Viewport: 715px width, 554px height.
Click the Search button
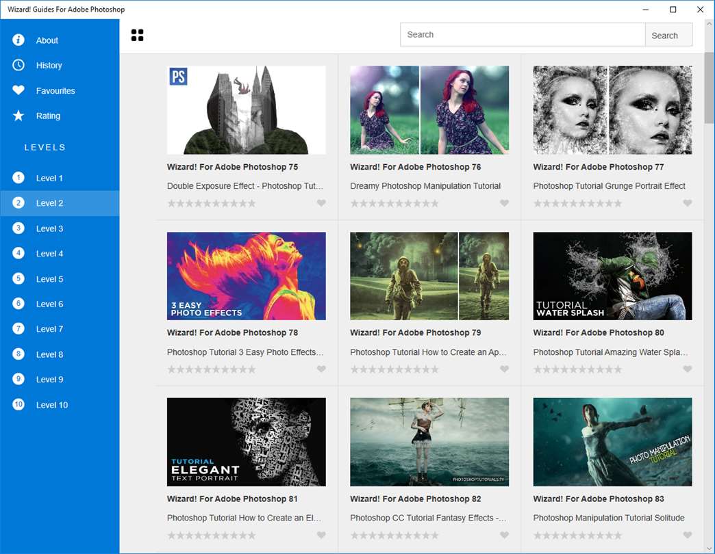click(x=668, y=35)
